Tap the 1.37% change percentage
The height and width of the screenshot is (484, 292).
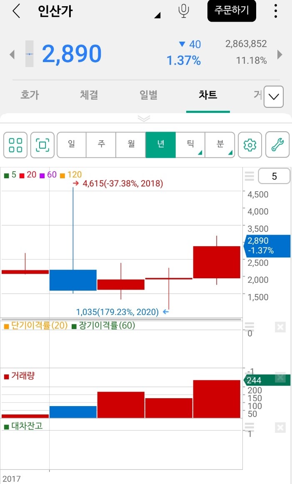point(184,60)
